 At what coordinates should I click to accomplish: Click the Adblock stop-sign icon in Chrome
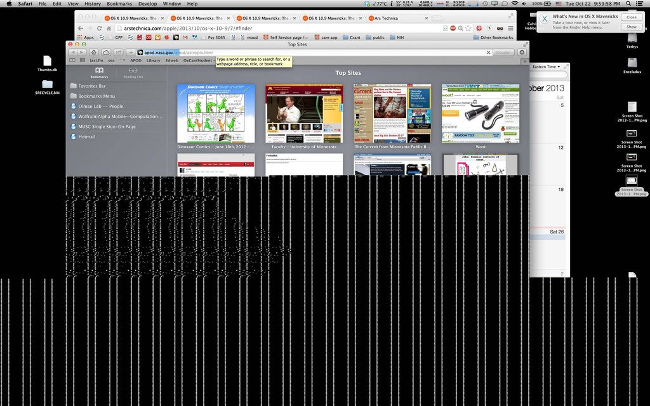(x=453, y=29)
